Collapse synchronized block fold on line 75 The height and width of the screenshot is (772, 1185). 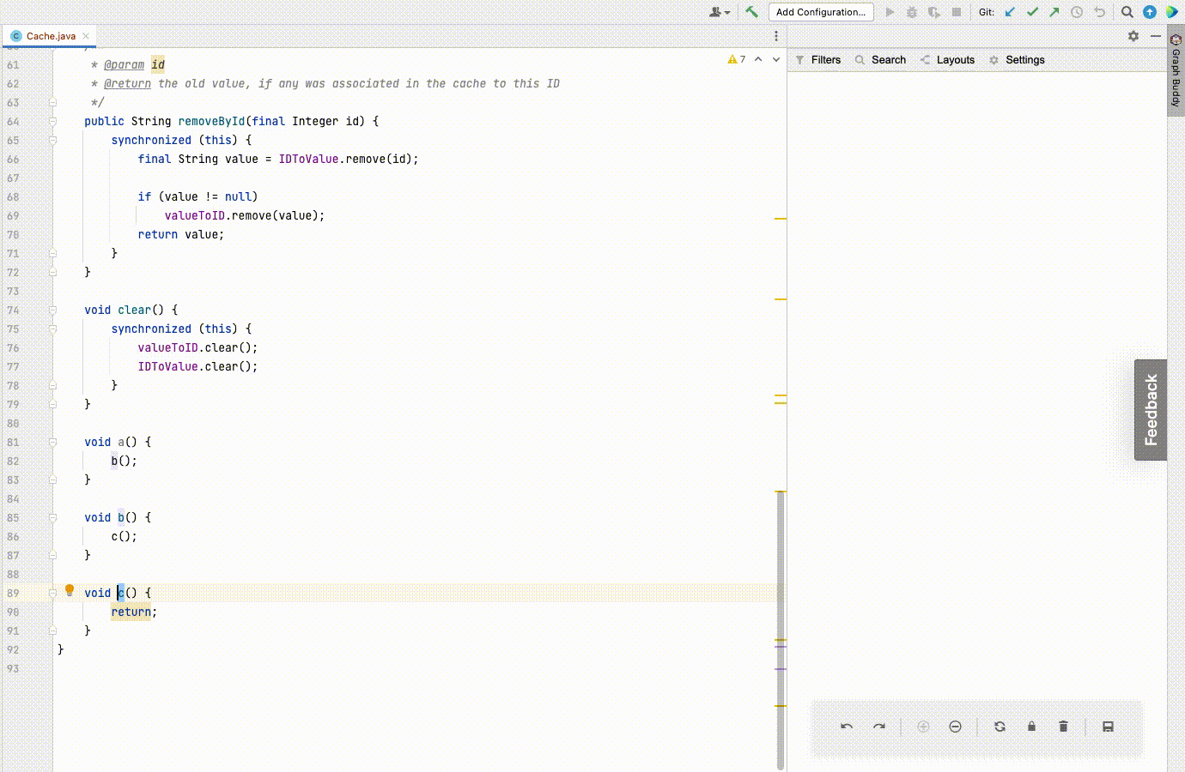(52, 329)
